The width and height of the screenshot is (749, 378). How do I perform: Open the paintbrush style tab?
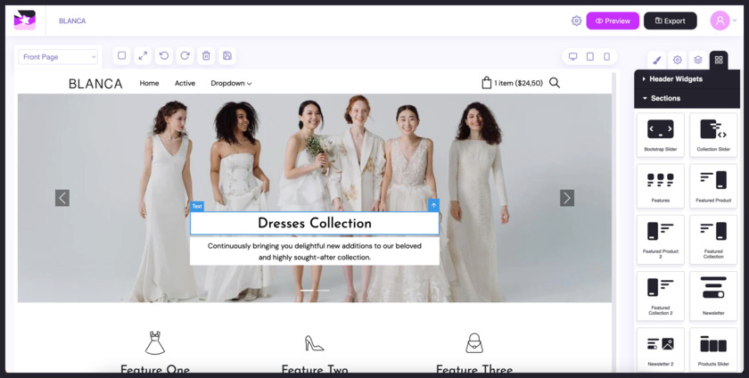(x=656, y=61)
